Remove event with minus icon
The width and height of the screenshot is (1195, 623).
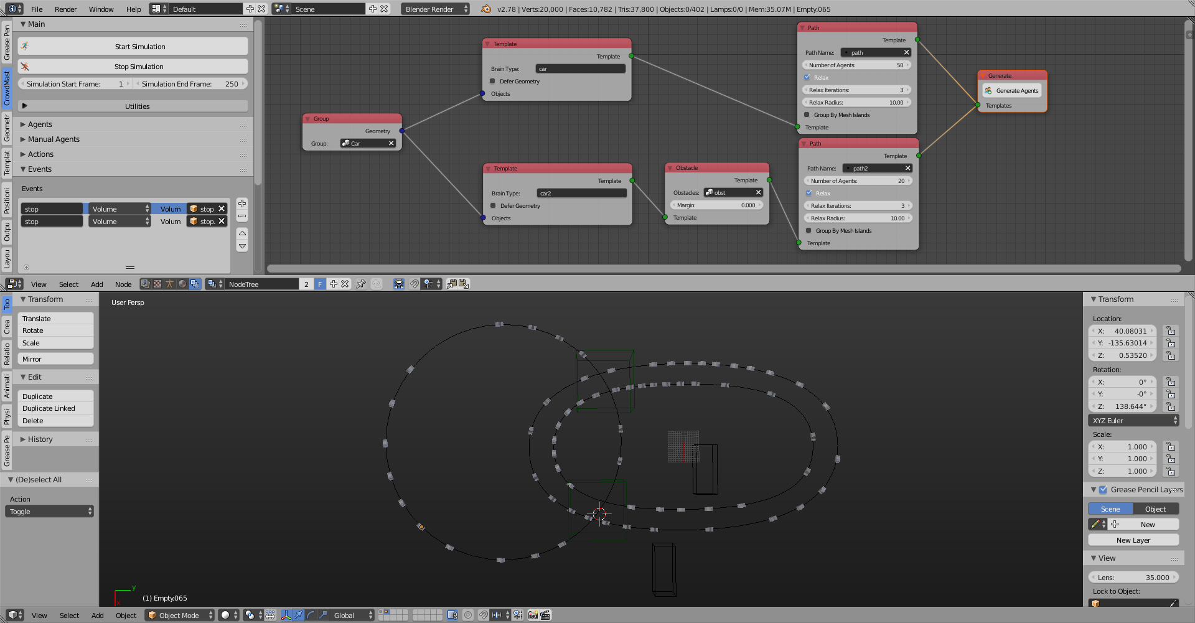click(242, 216)
